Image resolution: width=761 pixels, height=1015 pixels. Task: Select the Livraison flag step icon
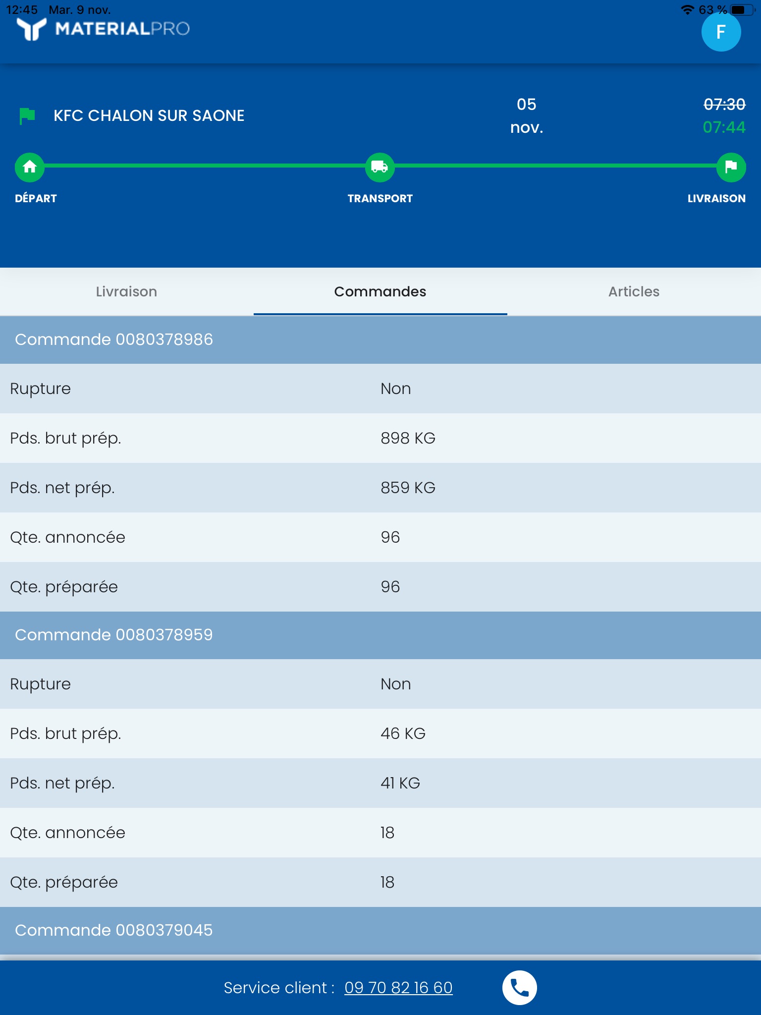coord(731,167)
